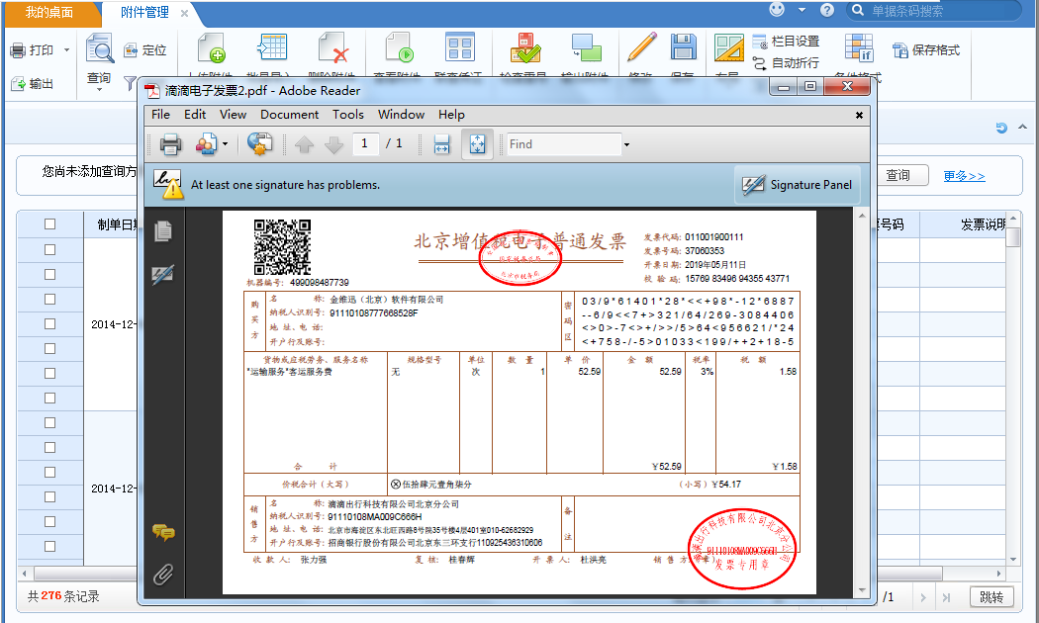Open the Window menu
The height and width of the screenshot is (623, 1039).
[401, 115]
